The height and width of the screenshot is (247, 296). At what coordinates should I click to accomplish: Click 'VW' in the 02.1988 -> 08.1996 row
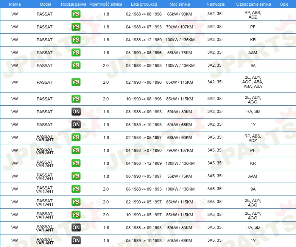point(14,14)
